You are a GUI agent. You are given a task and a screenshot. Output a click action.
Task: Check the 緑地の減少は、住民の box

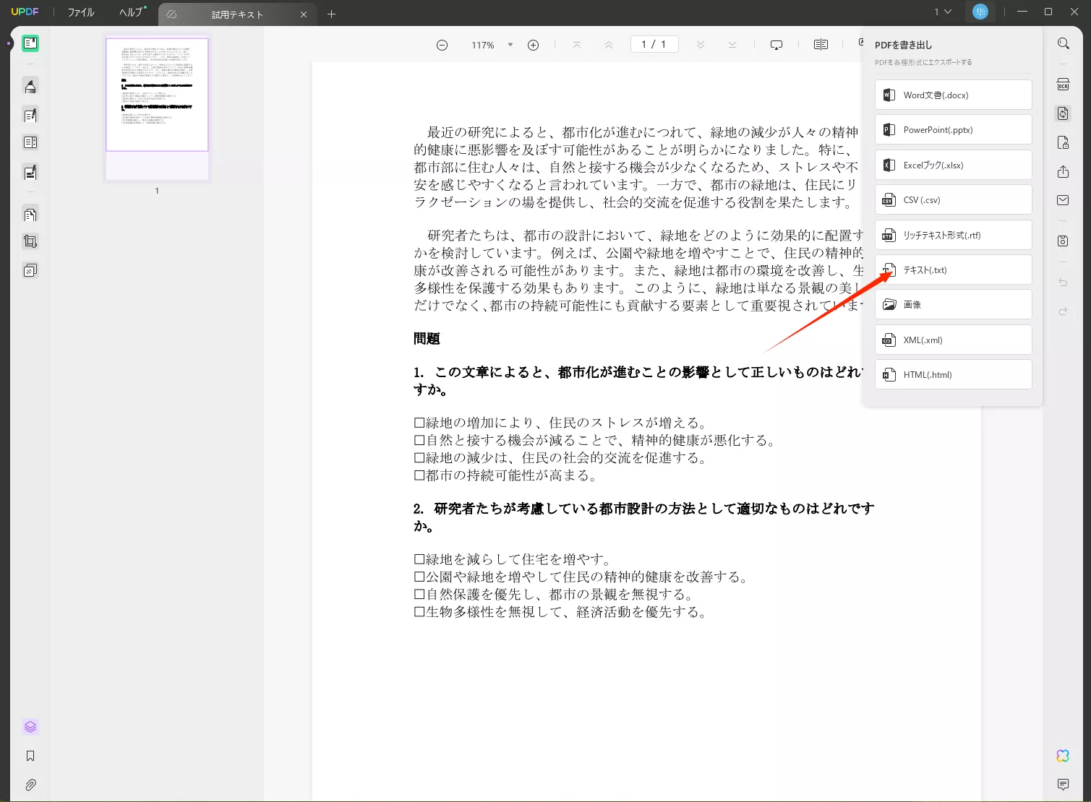419,458
